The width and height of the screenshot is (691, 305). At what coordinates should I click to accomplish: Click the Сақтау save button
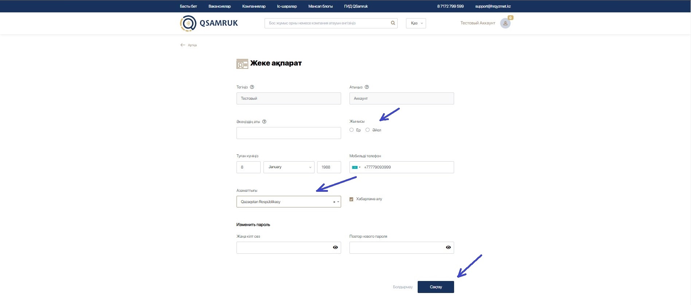pyautogui.click(x=436, y=287)
